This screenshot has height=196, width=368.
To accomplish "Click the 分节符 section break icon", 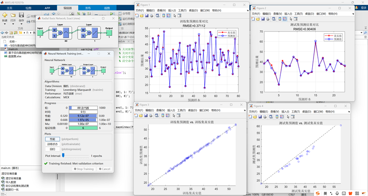I will (120, 14).
